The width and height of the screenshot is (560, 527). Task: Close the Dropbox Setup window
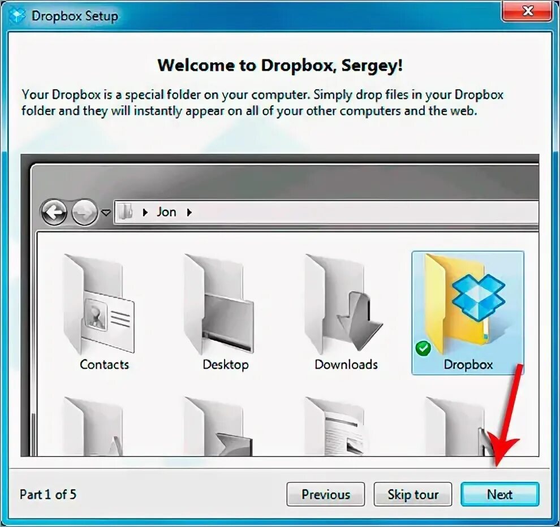527,11
